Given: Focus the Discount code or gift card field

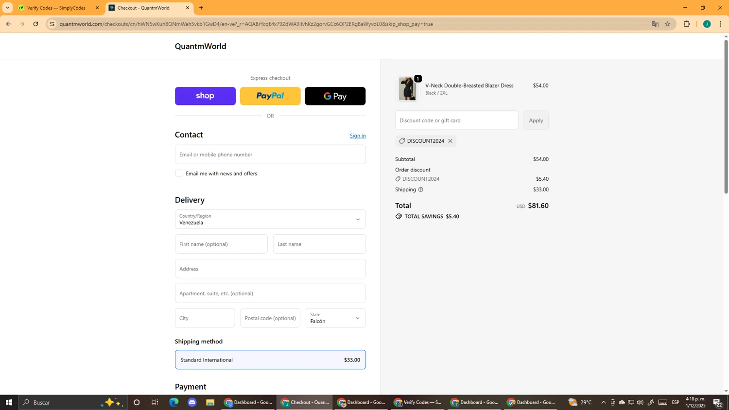Looking at the screenshot, I should click(x=456, y=120).
